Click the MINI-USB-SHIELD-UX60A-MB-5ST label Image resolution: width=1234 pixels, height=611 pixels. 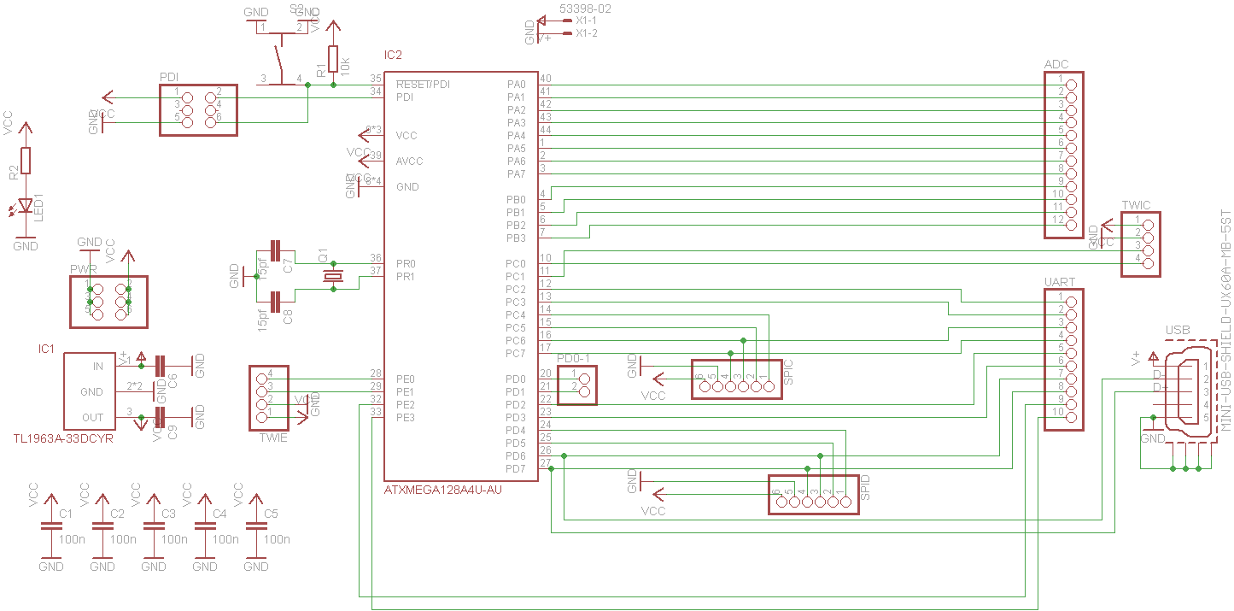click(x=1225, y=320)
